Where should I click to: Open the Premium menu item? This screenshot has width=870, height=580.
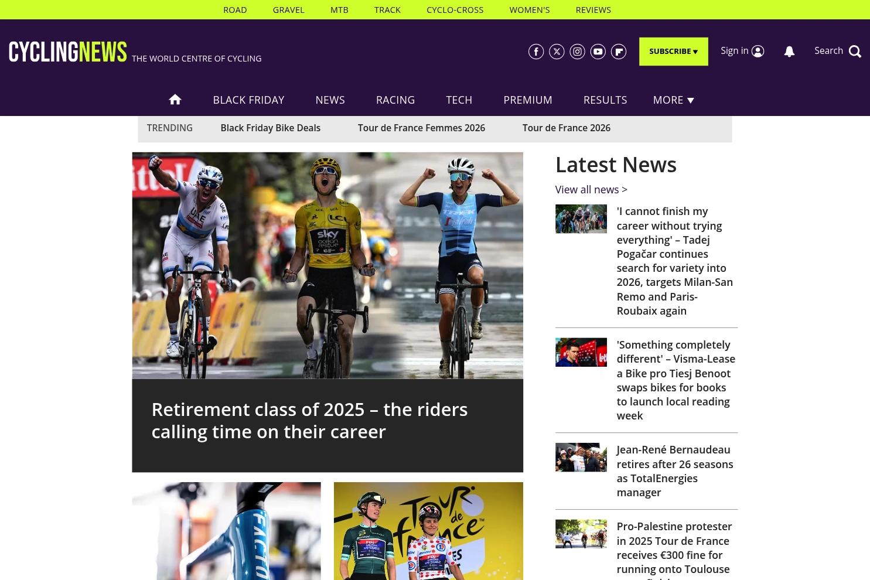pos(528,100)
